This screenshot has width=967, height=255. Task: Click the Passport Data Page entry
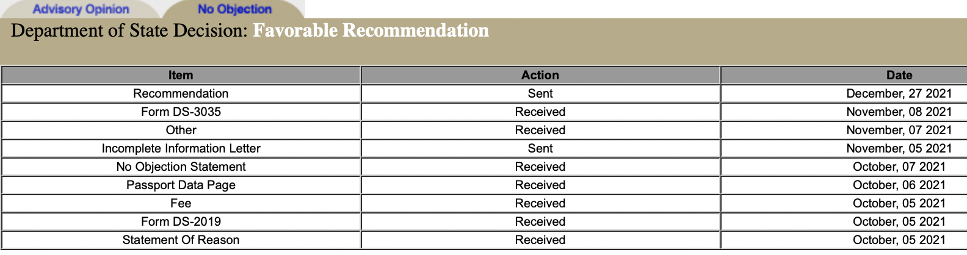[x=181, y=185]
